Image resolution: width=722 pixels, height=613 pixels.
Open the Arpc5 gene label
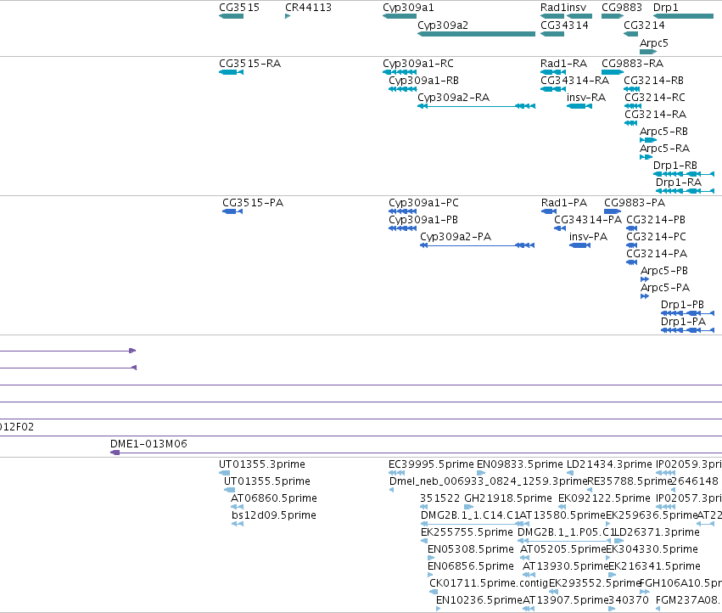point(653,42)
